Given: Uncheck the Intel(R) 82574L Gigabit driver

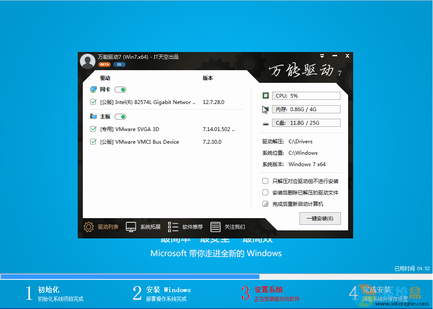Looking at the screenshot, I should (x=93, y=102).
